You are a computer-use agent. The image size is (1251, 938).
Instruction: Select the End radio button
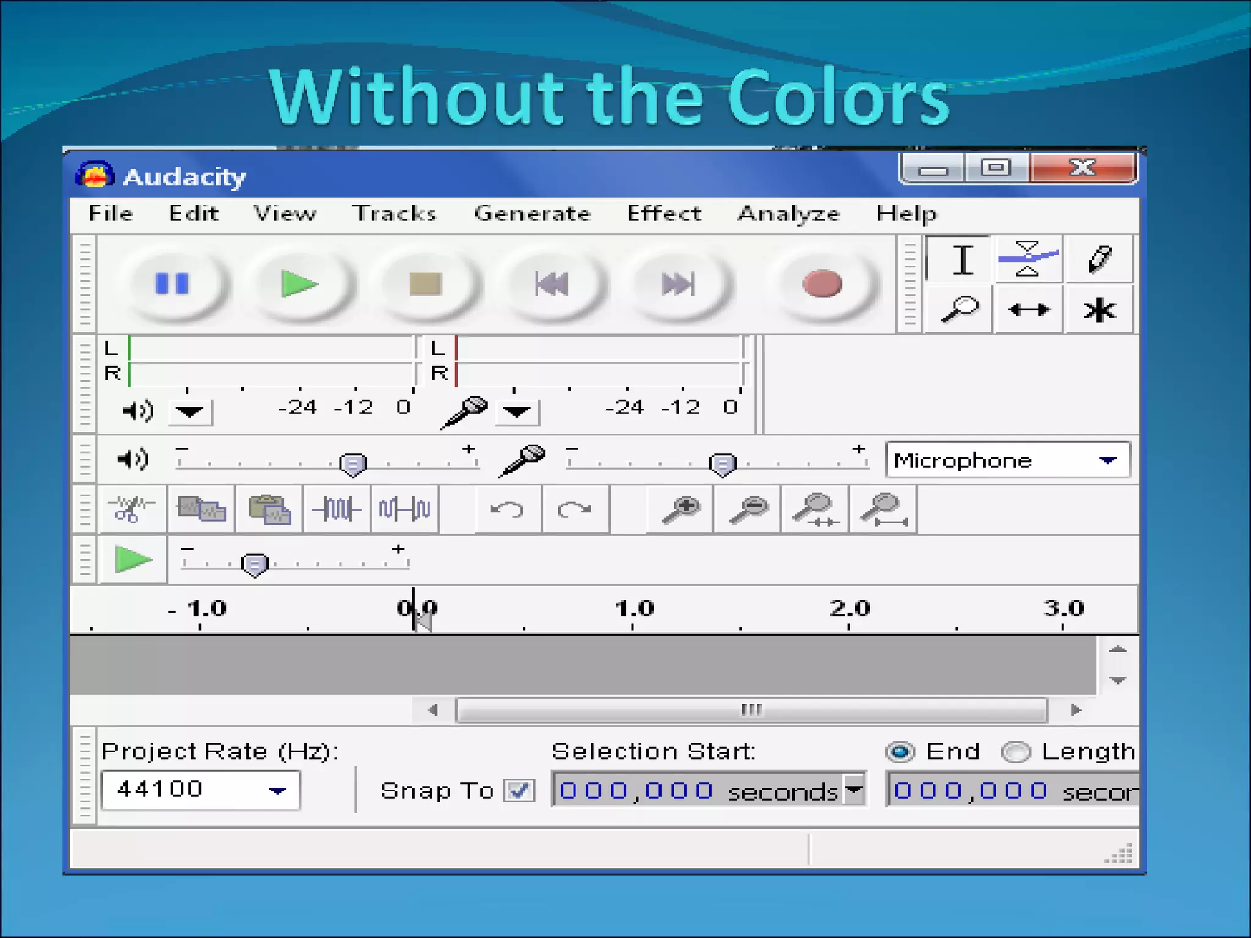[x=900, y=752]
